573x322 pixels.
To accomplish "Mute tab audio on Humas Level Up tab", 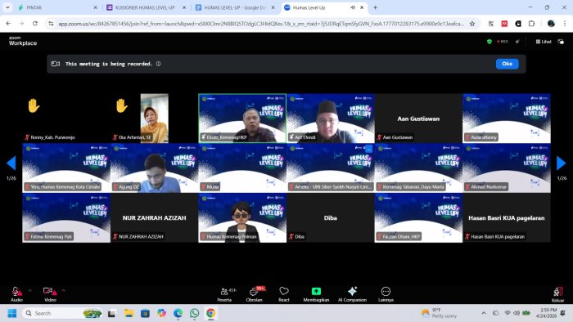I will (353, 7).
